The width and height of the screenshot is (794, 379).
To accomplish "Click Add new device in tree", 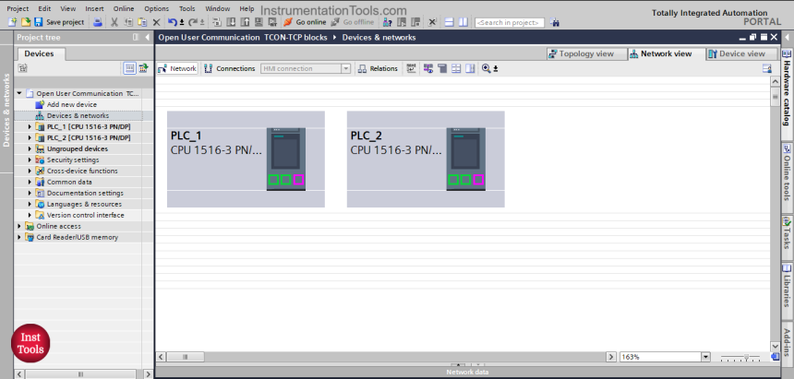I will coord(71,104).
